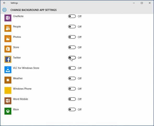Click the OneNote app icon
Viewport: 154px width, 126px height.
[x=8, y=18]
